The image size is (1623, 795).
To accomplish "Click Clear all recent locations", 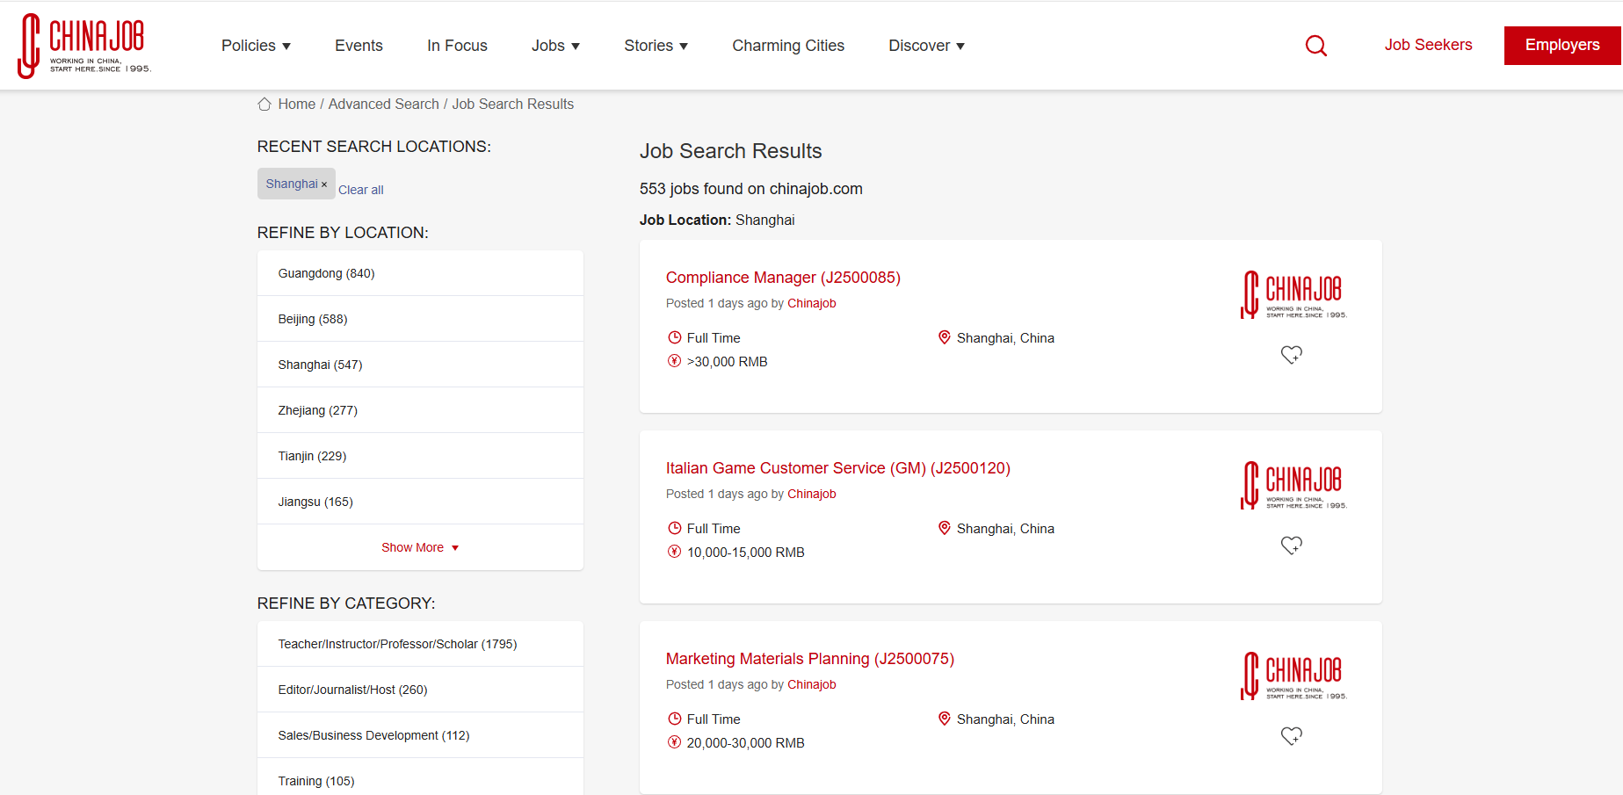I will (361, 190).
